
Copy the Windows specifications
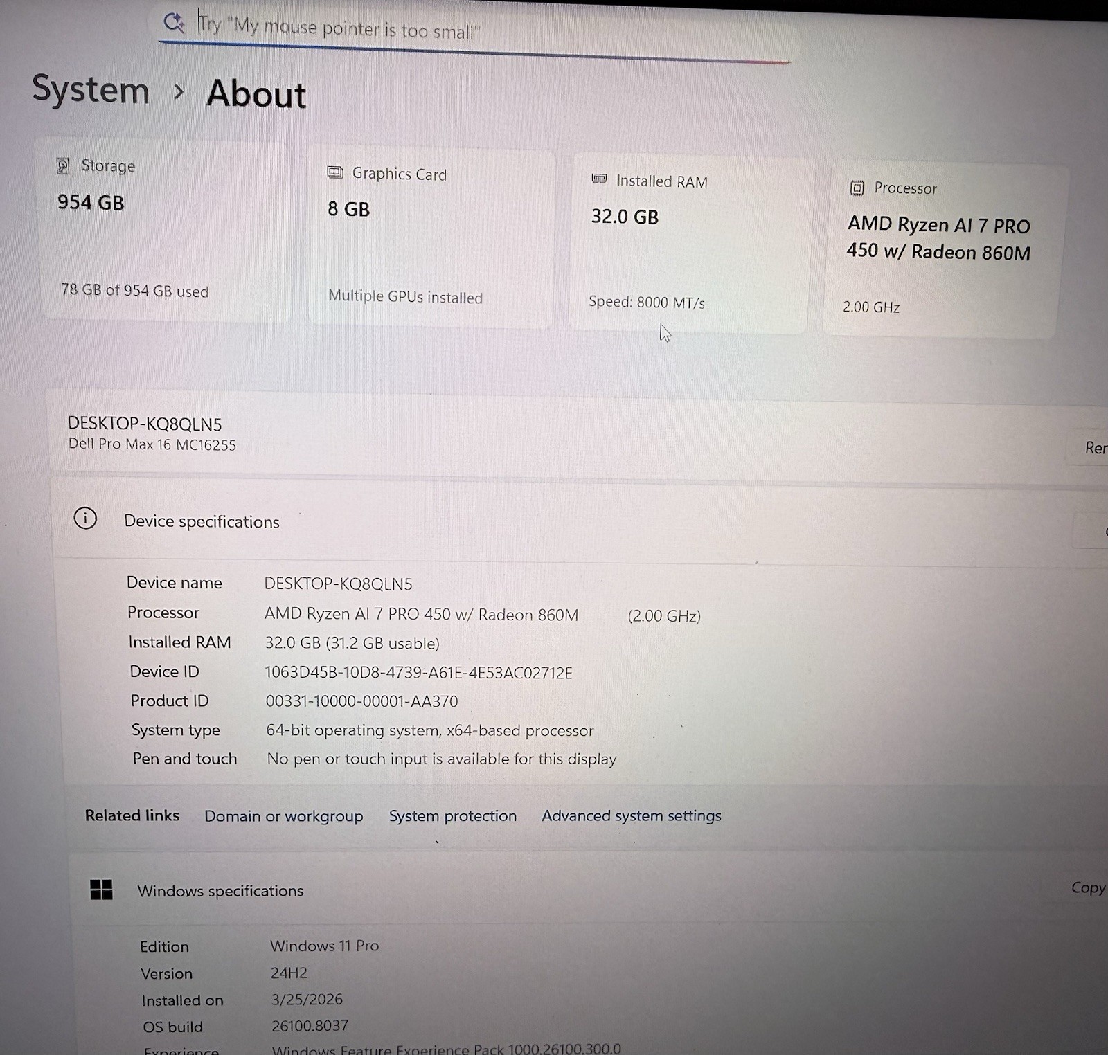(1088, 887)
